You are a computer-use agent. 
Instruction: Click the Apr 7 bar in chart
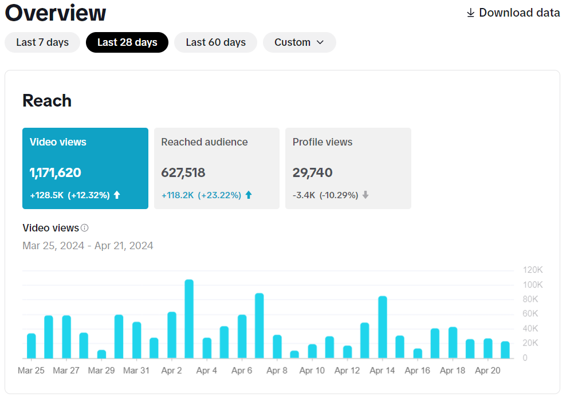pos(260,326)
